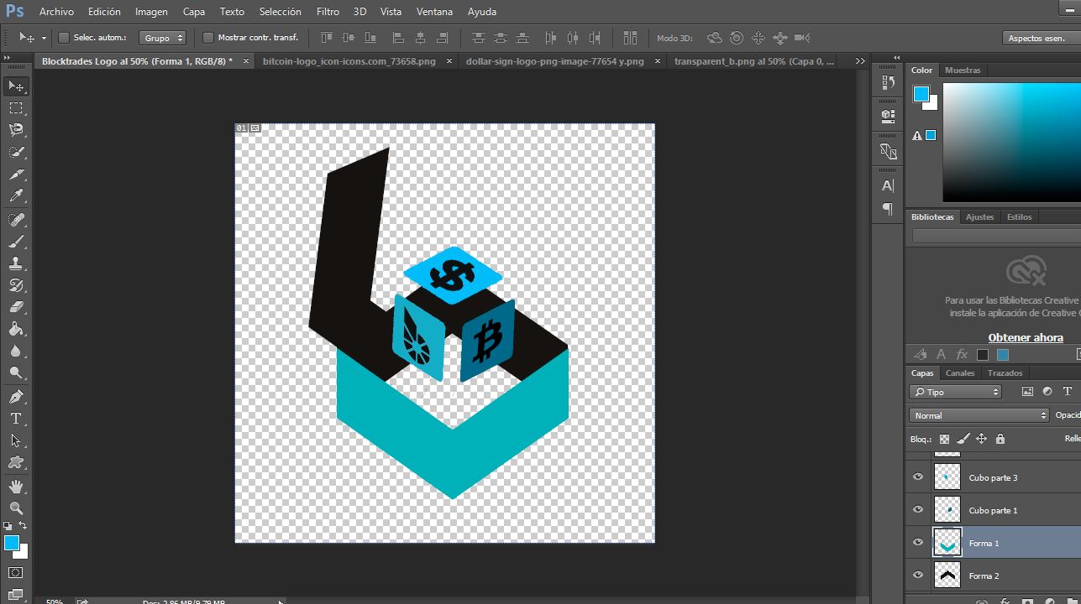Switch to the Muestras tab
Screen dimensions: 1081x604
(x=963, y=70)
